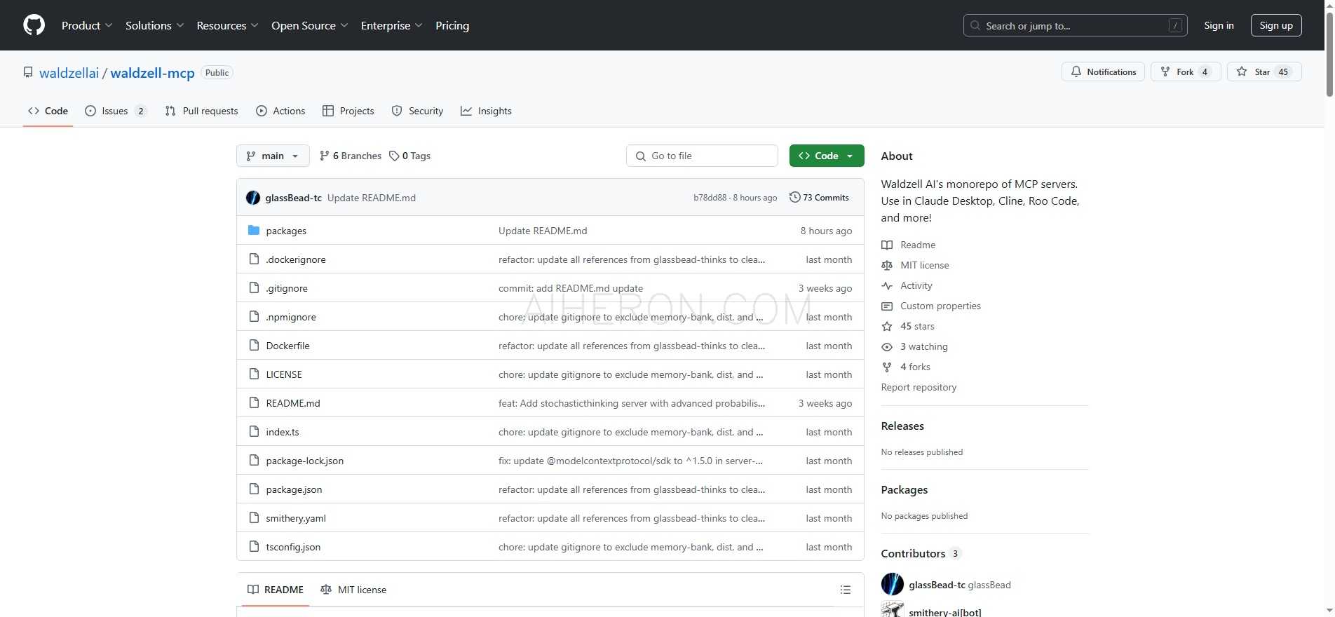
Task: Open the waldzellai owner link
Action: 69,73
